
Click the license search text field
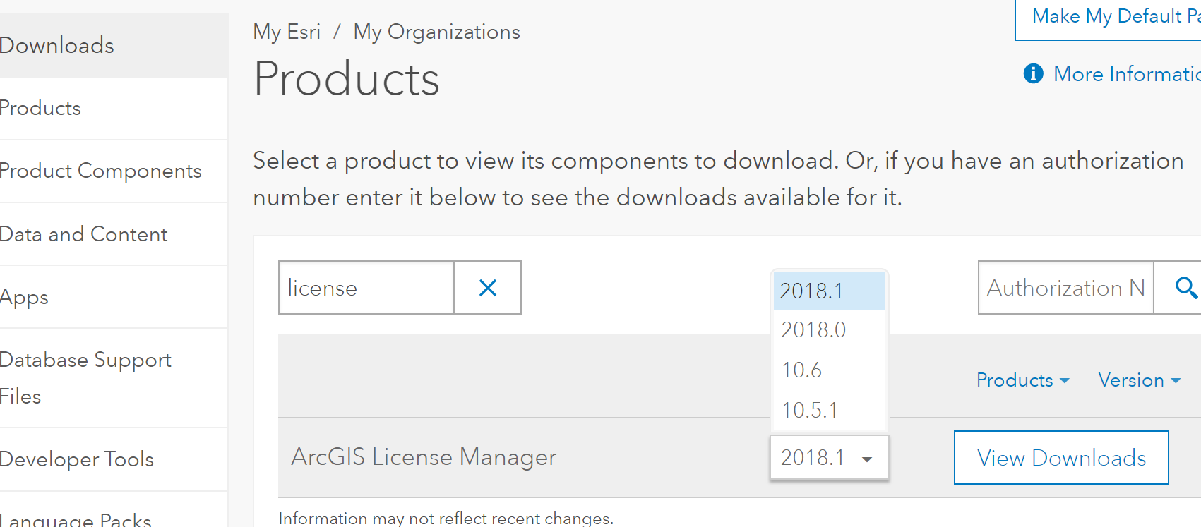(x=366, y=288)
